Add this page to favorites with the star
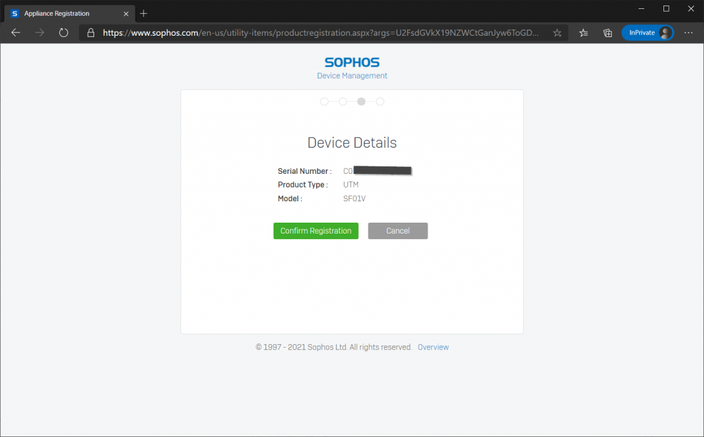704x437 pixels. point(557,33)
